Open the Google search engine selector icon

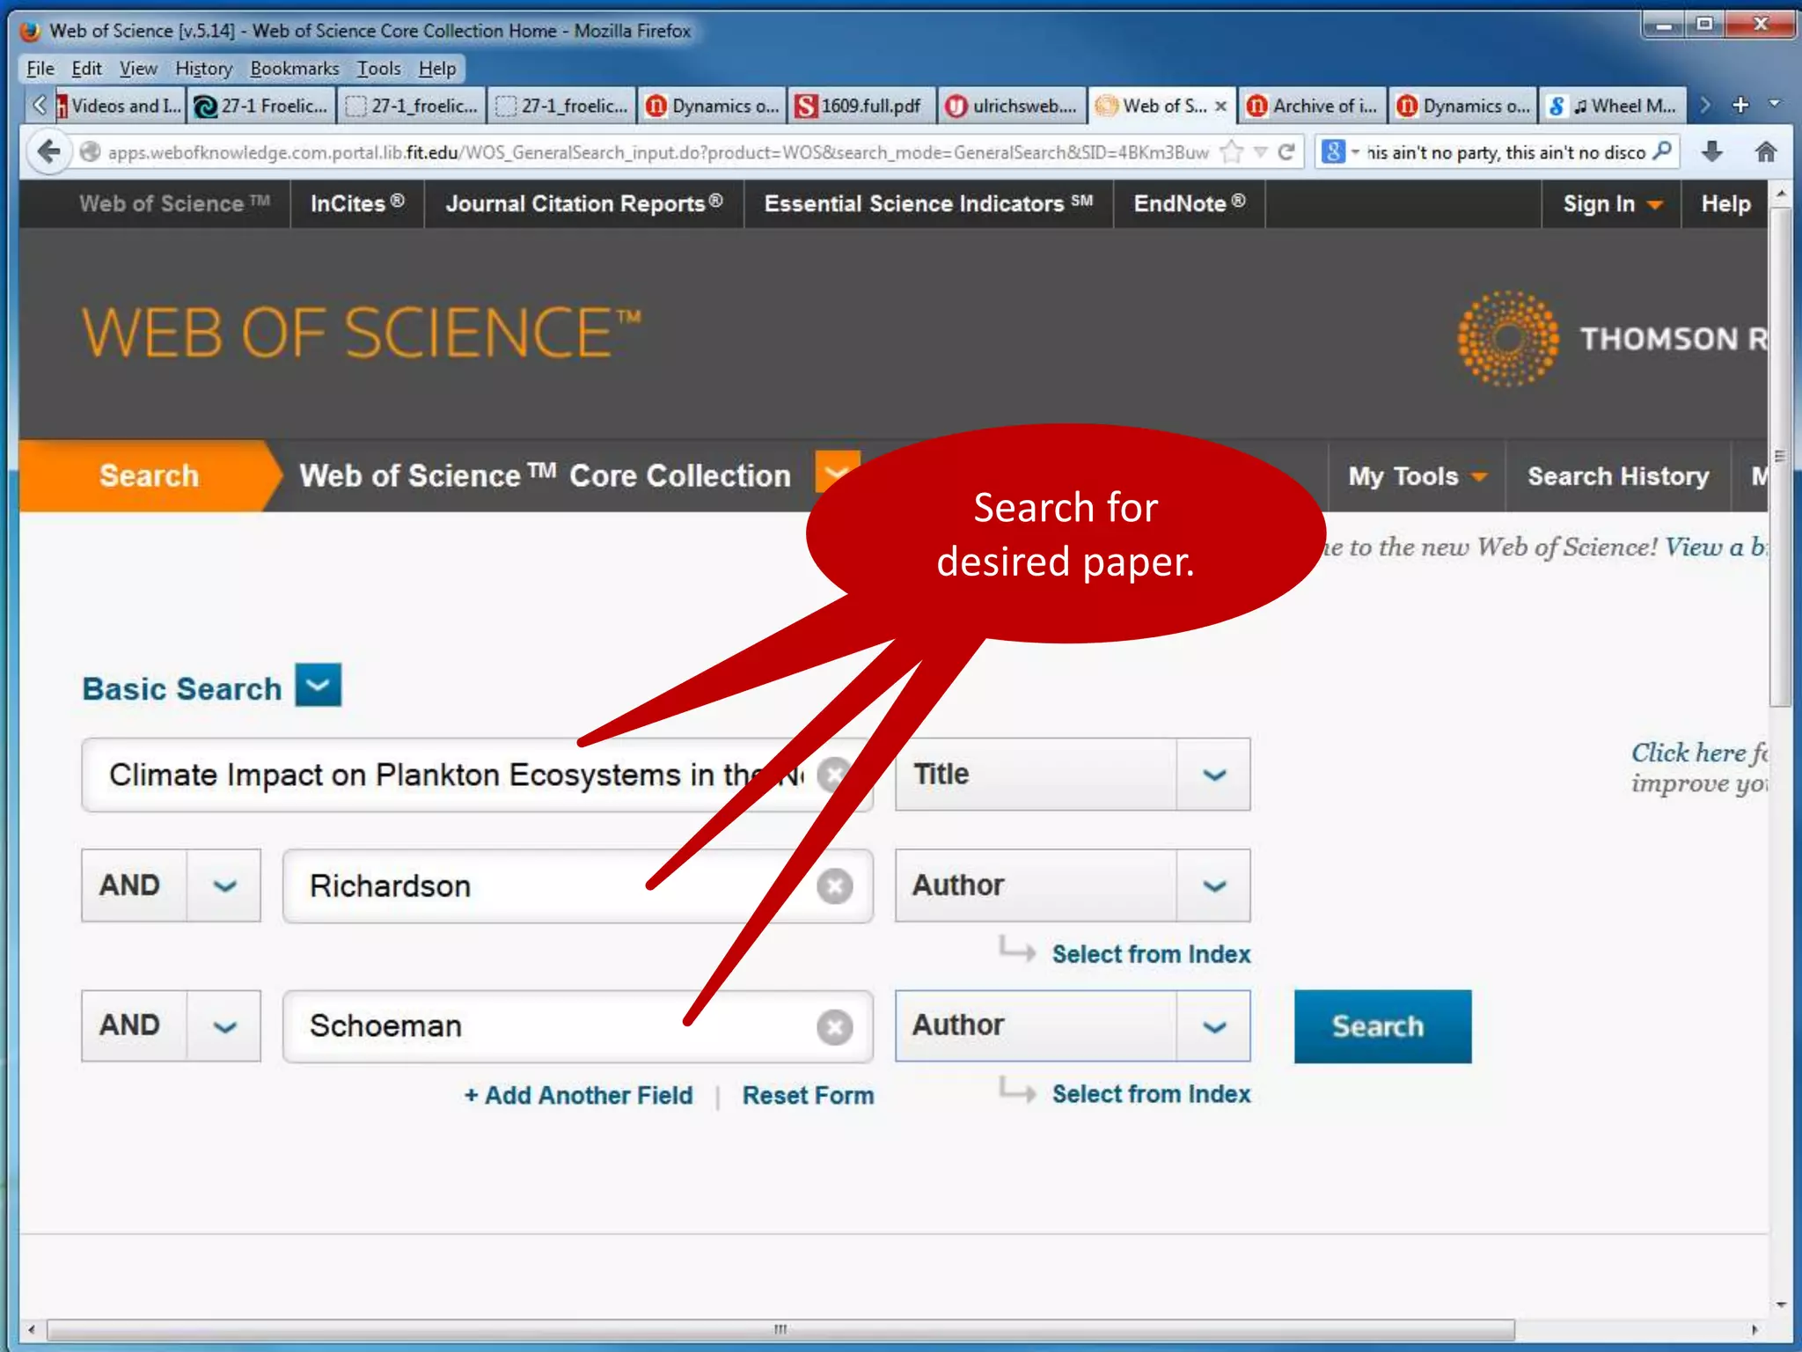coord(1334,151)
